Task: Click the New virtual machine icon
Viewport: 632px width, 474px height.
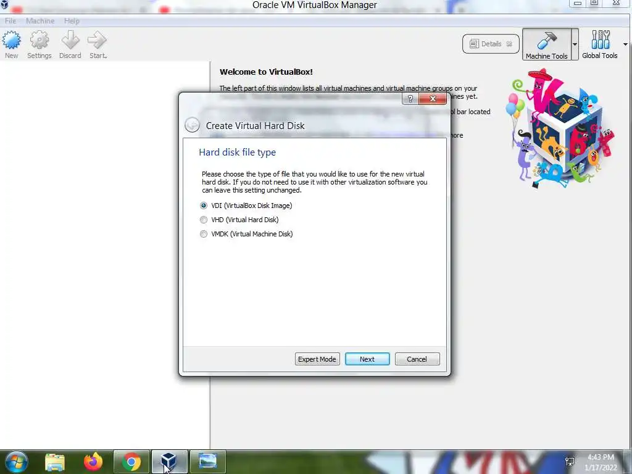Action: (11, 44)
